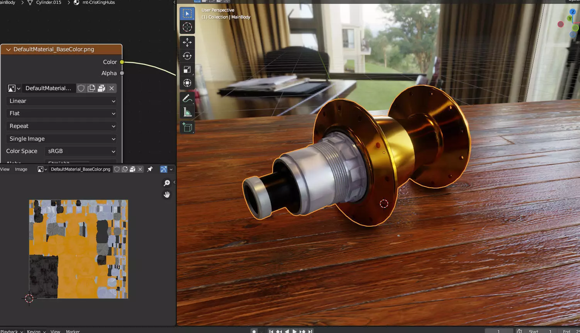Jump to end frame playback button

coord(310,331)
